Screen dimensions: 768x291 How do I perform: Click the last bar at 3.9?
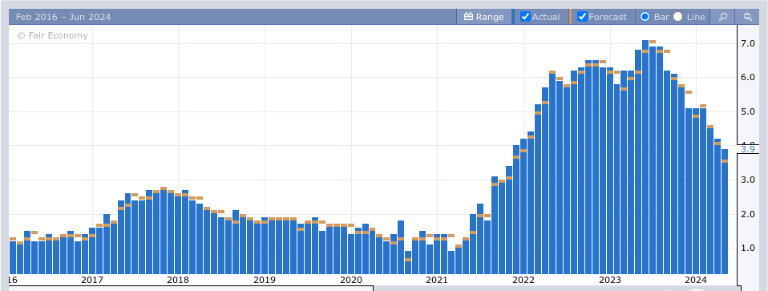point(725,212)
